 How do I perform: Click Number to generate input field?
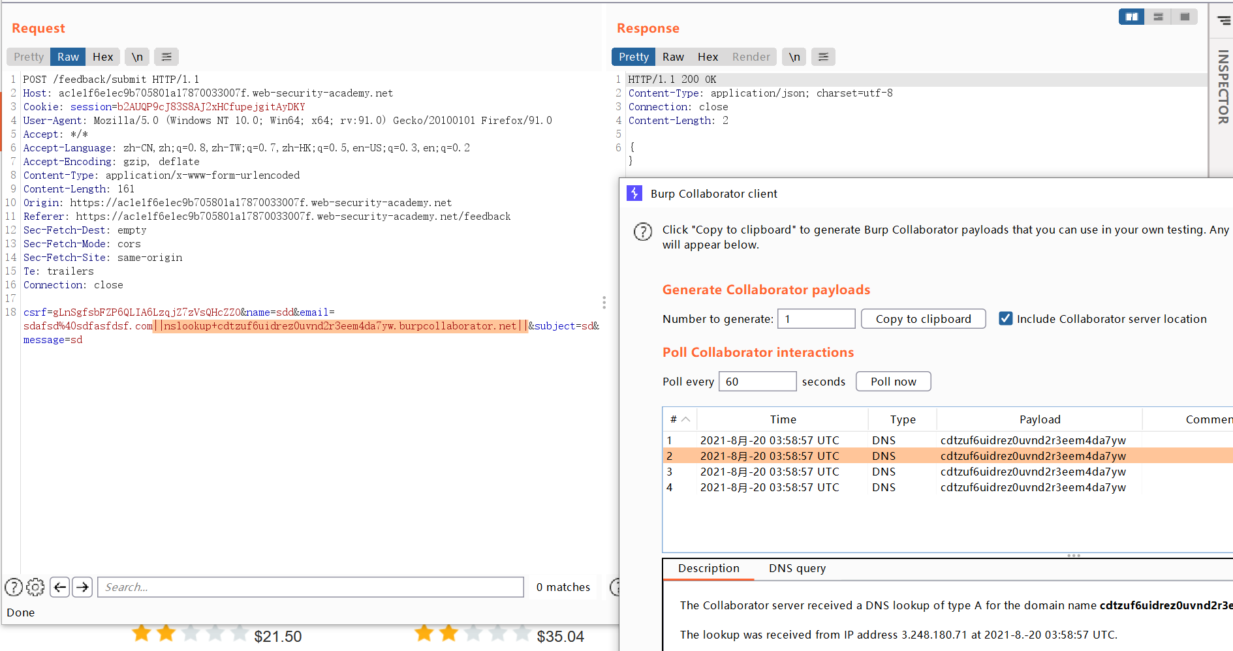(817, 319)
